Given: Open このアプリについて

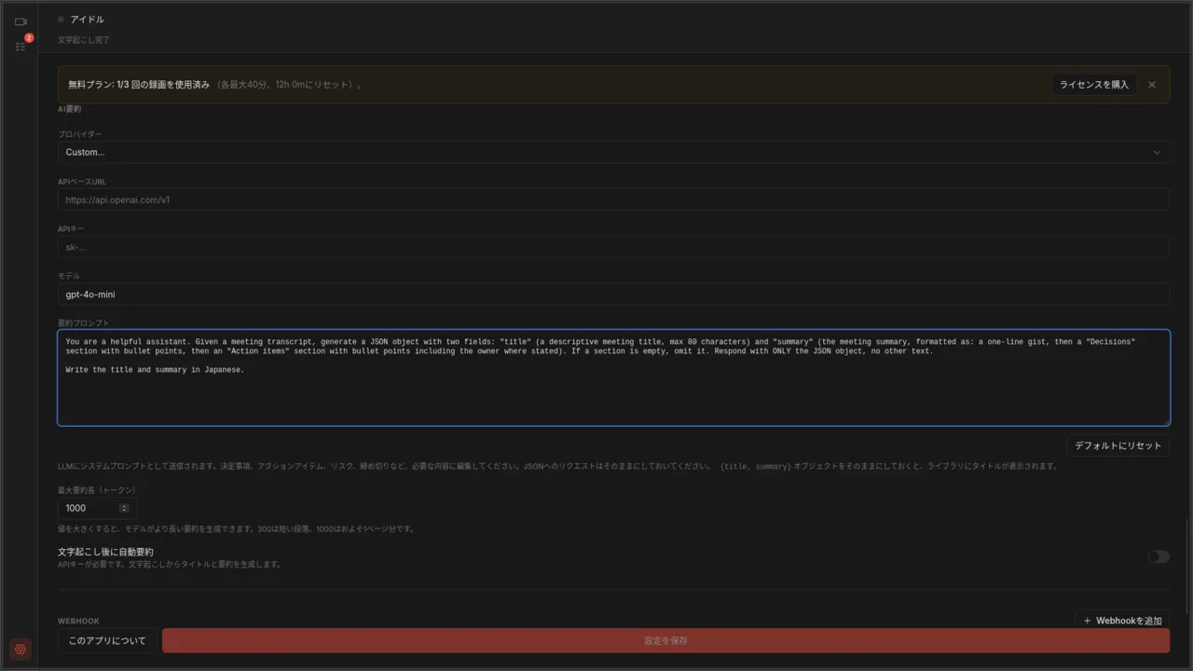Looking at the screenshot, I should pos(107,640).
